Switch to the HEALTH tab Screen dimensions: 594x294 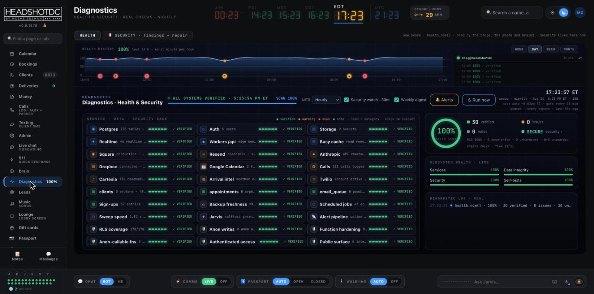[x=87, y=35]
